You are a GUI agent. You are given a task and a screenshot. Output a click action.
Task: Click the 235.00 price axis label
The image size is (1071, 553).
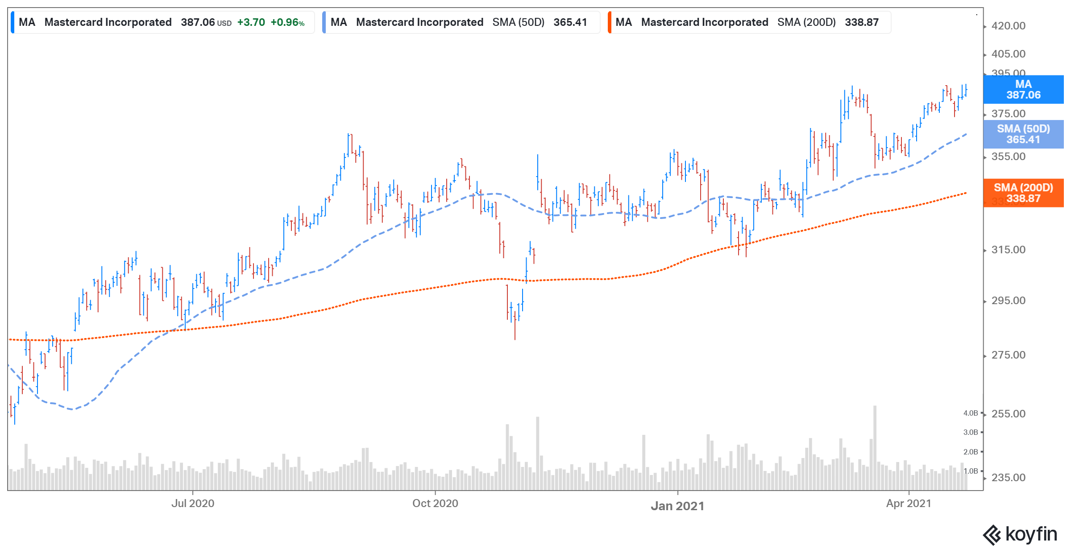tap(1009, 478)
